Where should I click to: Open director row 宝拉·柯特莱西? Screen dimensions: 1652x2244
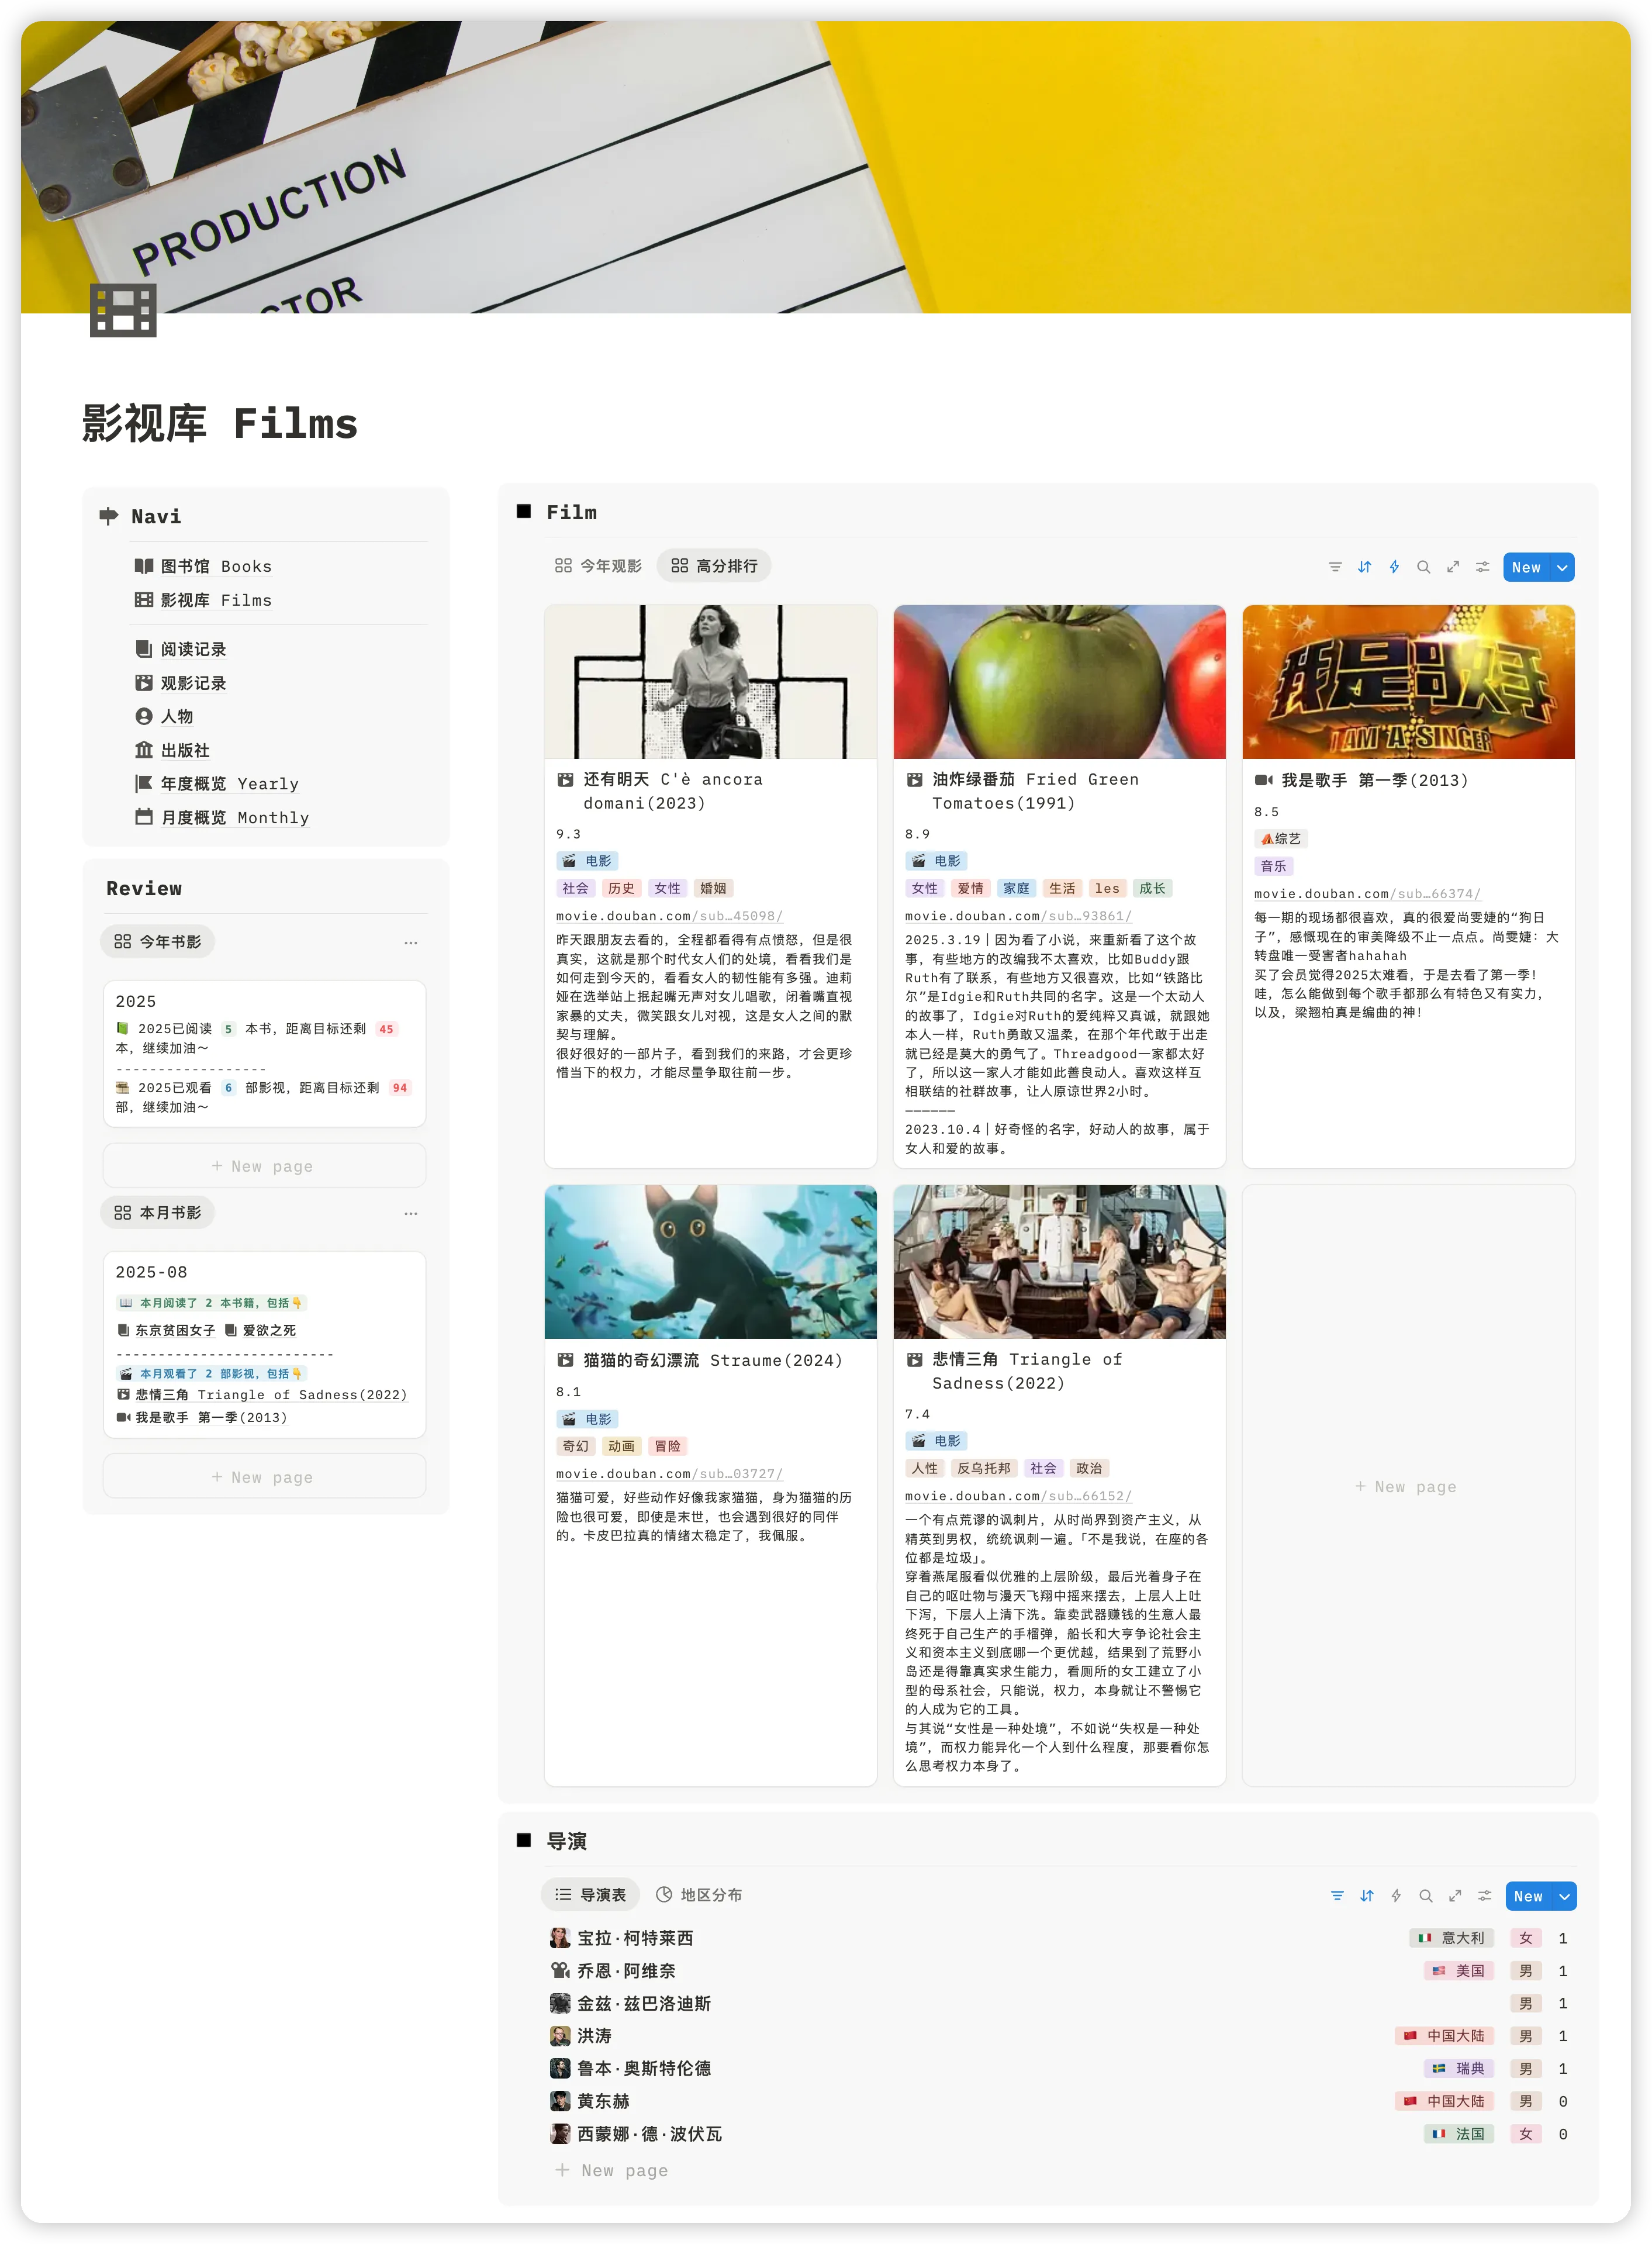634,1938
